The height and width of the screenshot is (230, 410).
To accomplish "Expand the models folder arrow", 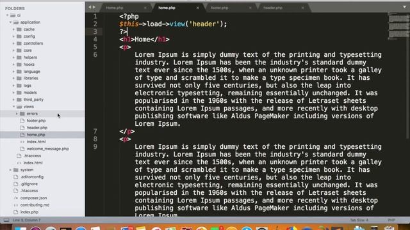I will point(13,93).
